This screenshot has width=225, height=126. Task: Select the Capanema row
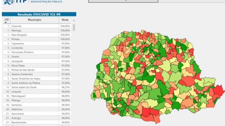pos(37,43)
